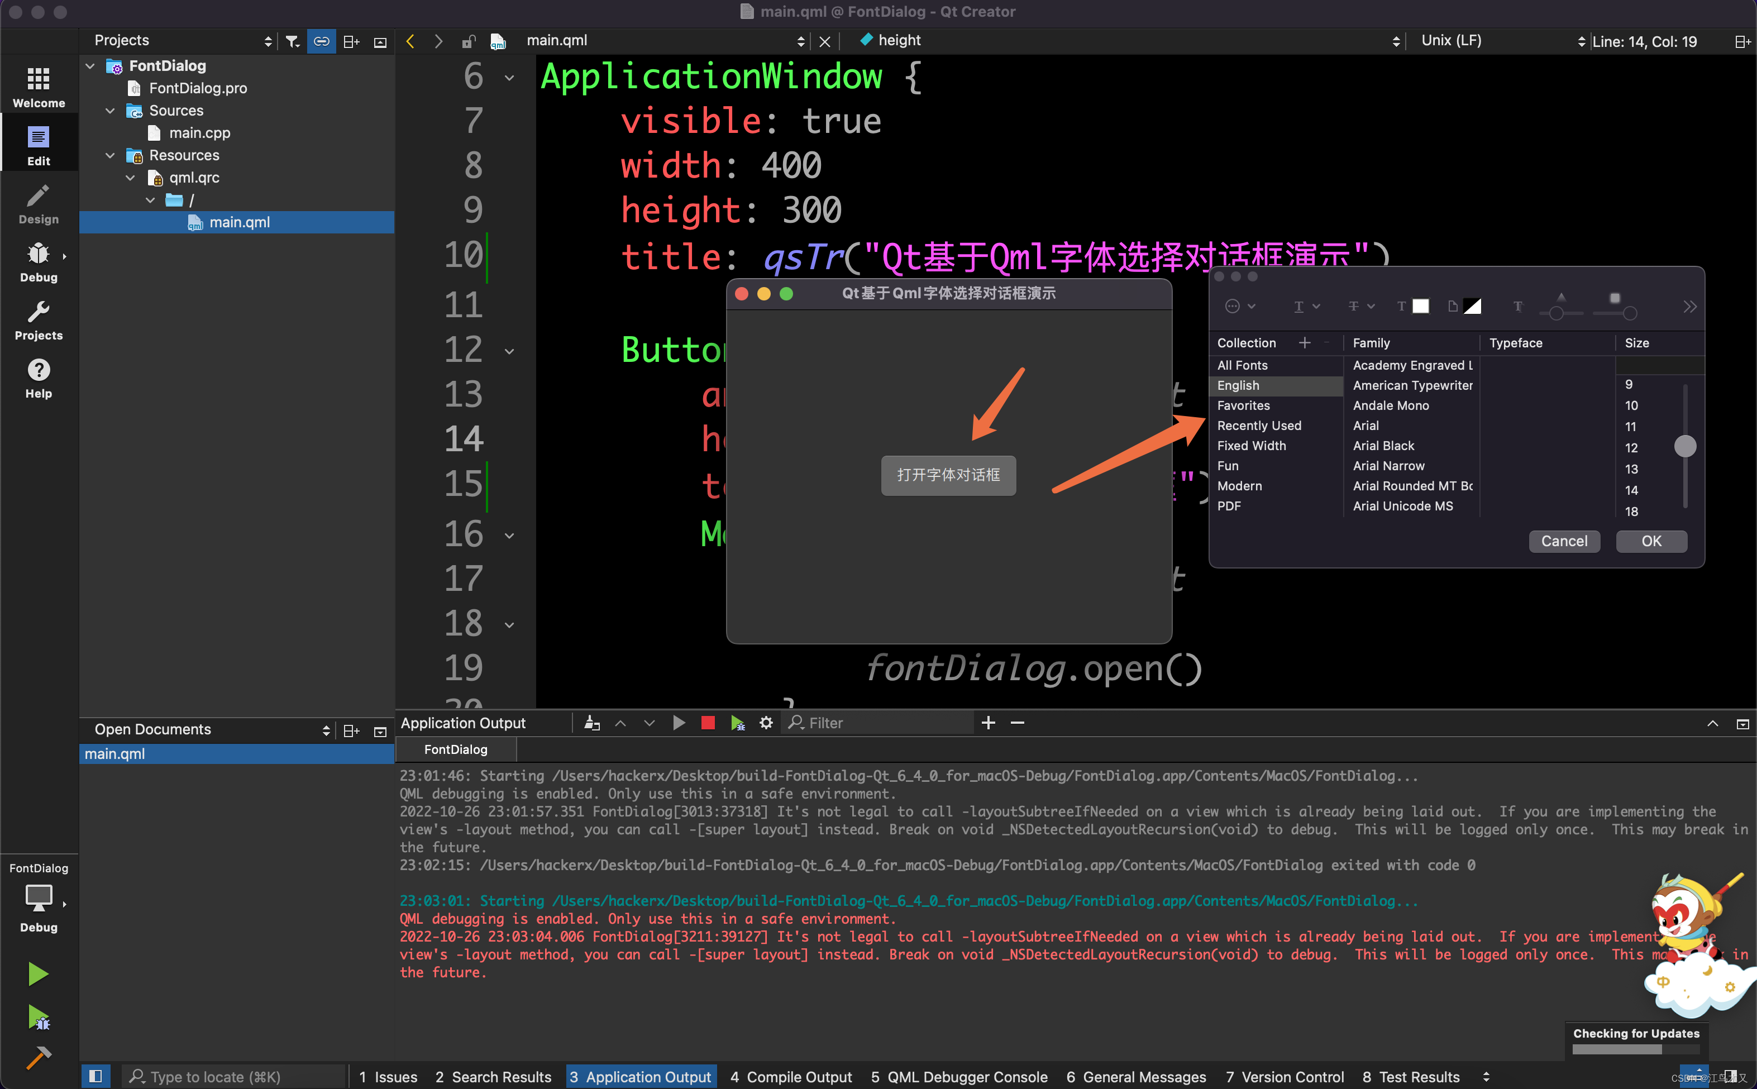The height and width of the screenshot is (1089, 1757).
Task: Select the main.qml tab in editor
Action: (558, 40)
